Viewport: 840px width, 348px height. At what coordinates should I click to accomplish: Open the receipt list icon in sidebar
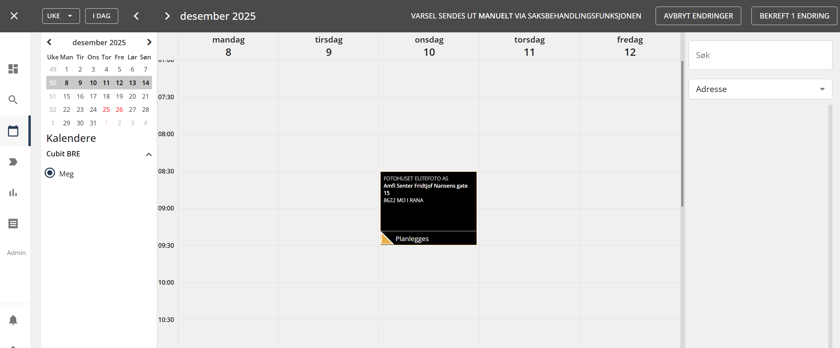[13, 224]
